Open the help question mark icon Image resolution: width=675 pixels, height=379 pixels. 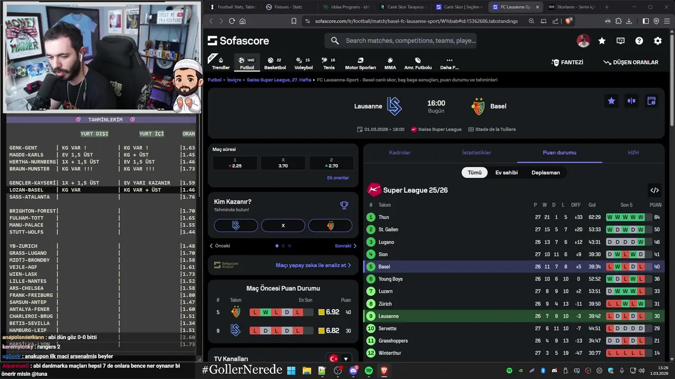coord(639,41)
